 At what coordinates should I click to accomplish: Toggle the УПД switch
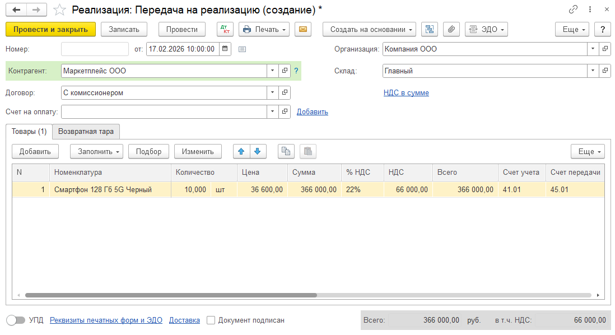[x=15, y=320]
